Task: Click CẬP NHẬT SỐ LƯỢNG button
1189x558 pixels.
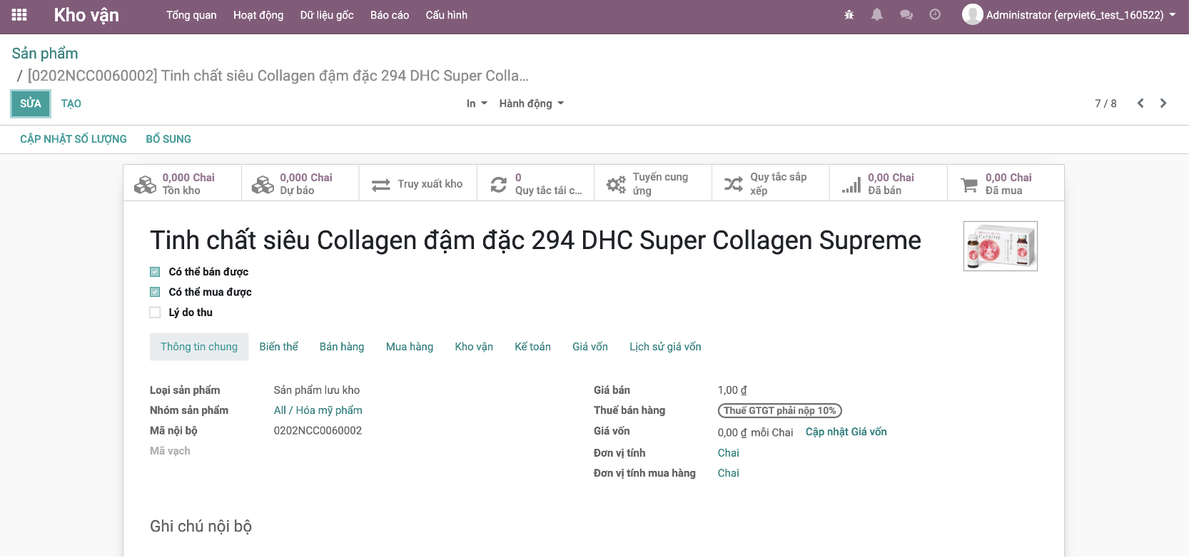Action: [74, 139]
